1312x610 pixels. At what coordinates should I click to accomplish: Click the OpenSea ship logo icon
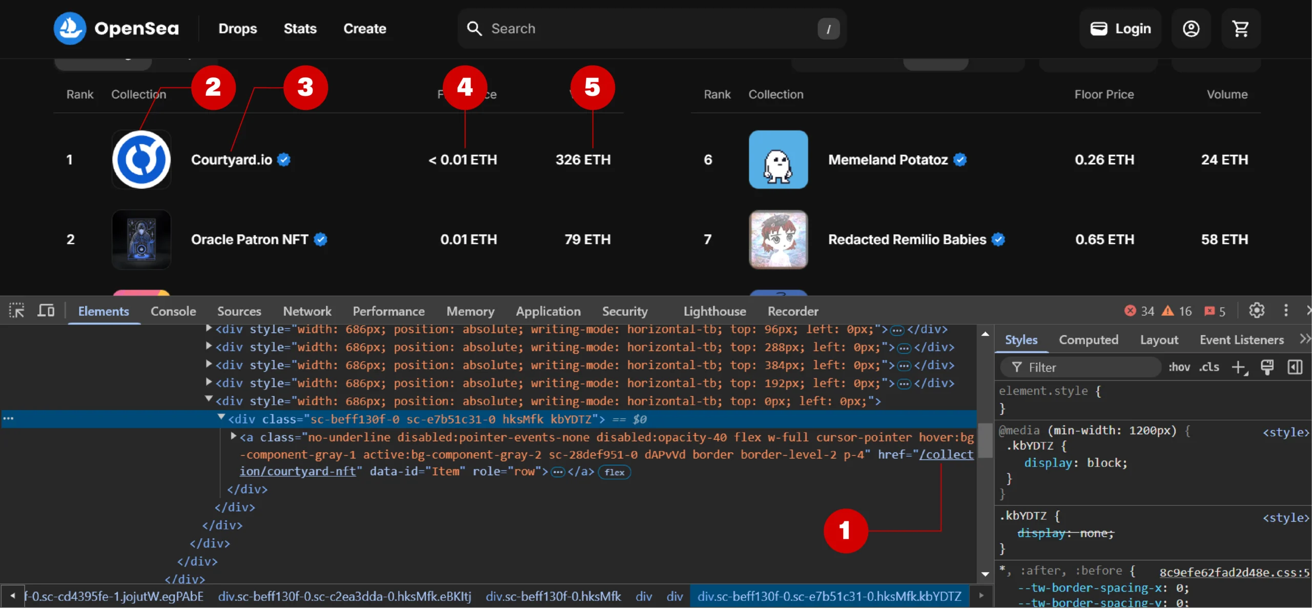point(70,28)
